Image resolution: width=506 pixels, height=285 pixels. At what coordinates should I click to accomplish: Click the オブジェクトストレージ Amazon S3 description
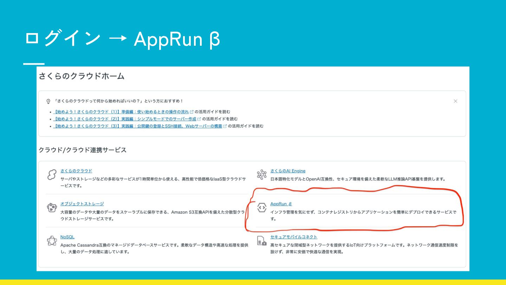coord(153,215)
